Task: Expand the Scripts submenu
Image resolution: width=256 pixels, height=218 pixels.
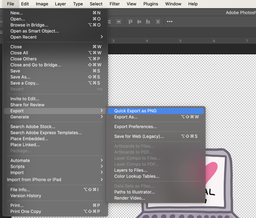Action: [17, 166]
